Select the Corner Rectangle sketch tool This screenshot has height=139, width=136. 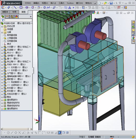(x=21, y=8)
